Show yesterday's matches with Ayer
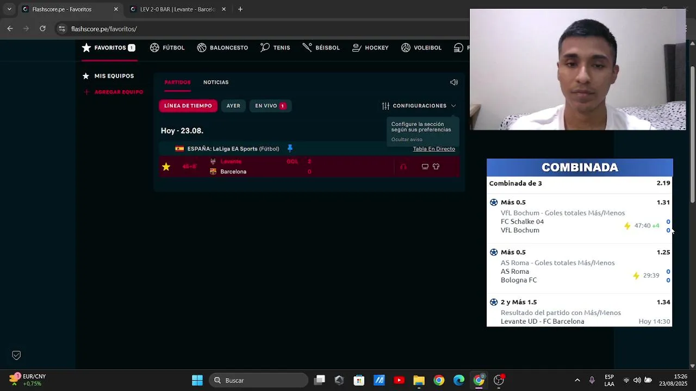Screen dimensions: 696x391 [233, 106]
